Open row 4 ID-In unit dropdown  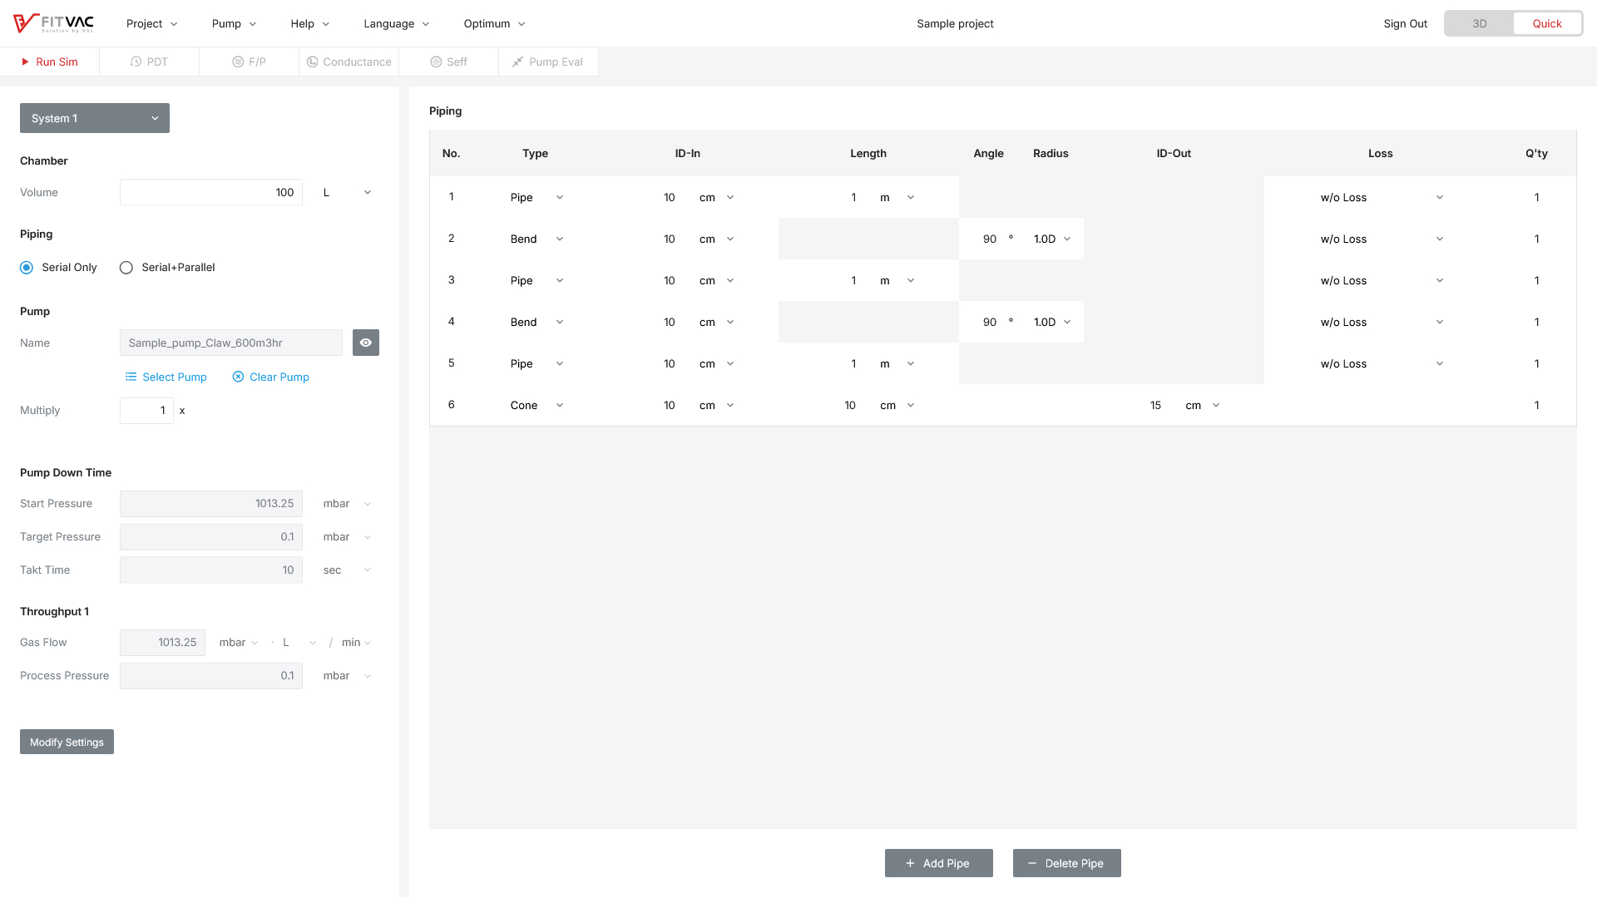716,322
